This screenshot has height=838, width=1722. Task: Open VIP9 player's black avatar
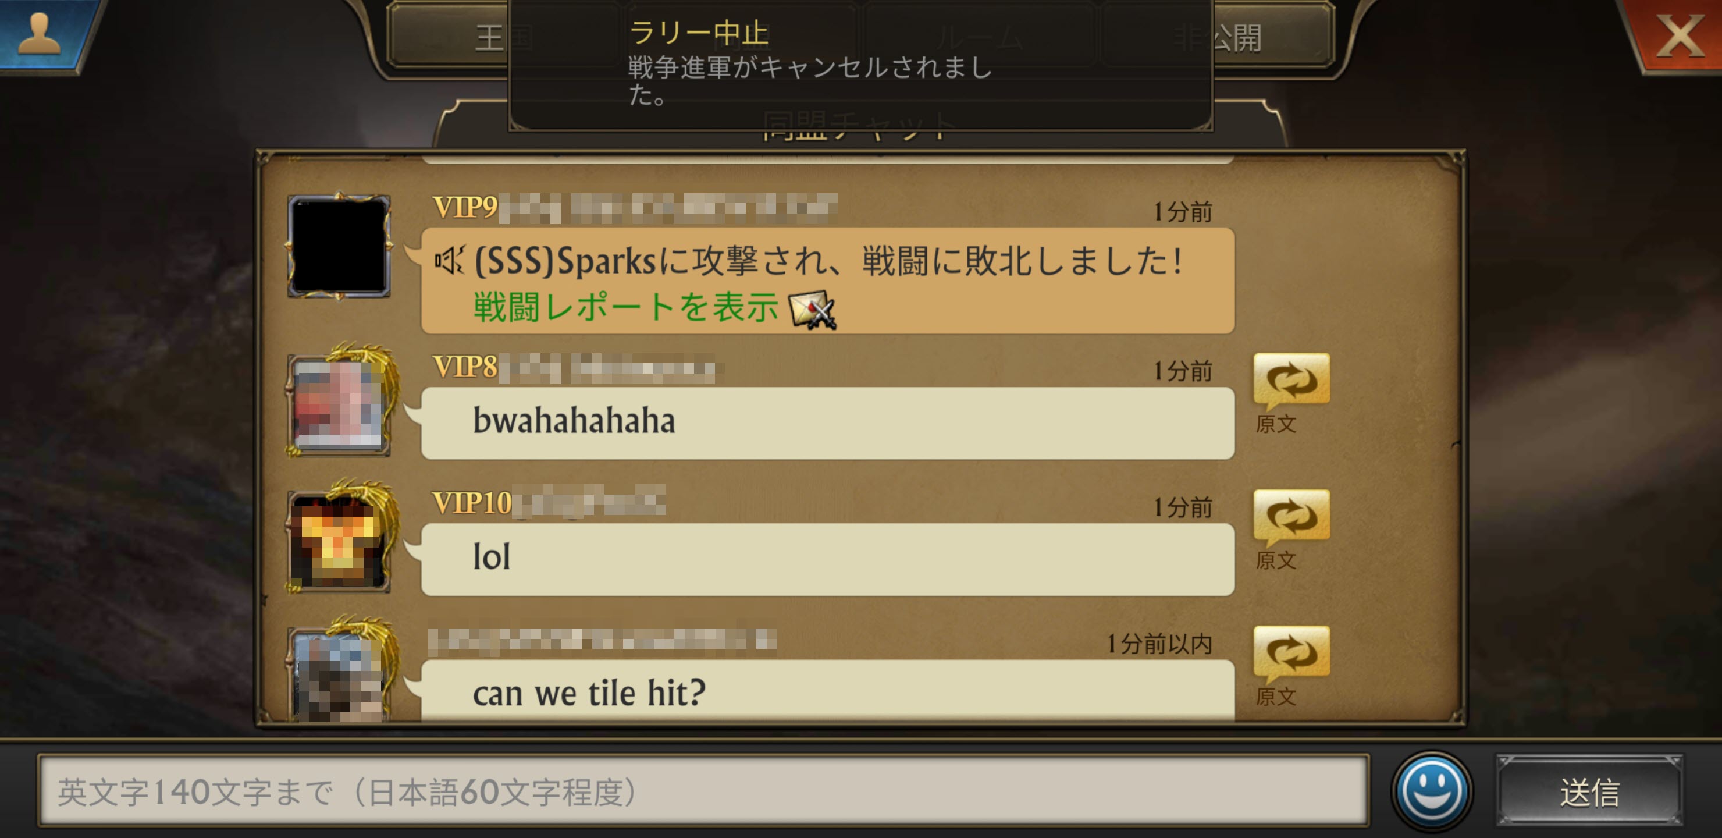pyautogui.click(x=339, y=246)
